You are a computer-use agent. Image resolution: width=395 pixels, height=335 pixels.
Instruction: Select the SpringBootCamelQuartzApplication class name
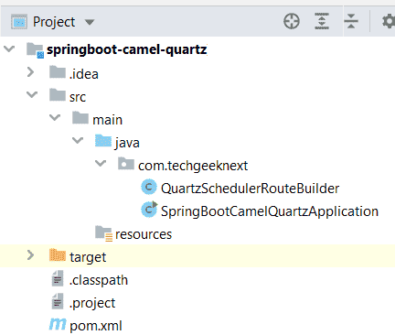click(x=270, y=211)
